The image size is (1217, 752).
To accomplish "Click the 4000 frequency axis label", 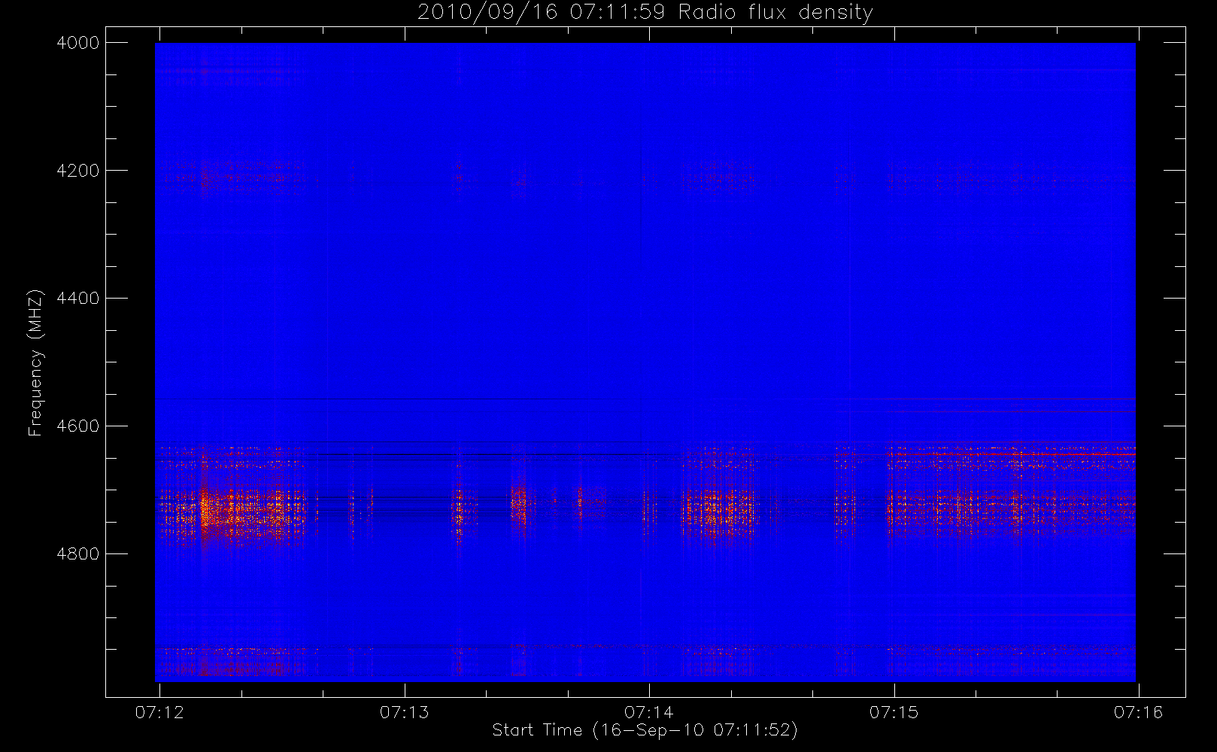I will tap(78, 43).
